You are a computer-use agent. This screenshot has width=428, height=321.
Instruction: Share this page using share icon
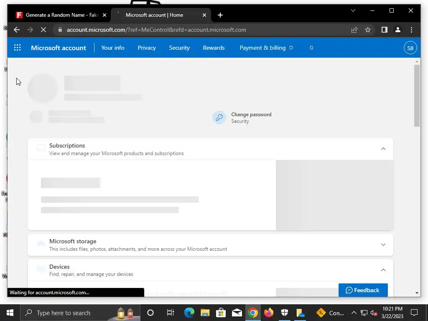coord(354,30)
